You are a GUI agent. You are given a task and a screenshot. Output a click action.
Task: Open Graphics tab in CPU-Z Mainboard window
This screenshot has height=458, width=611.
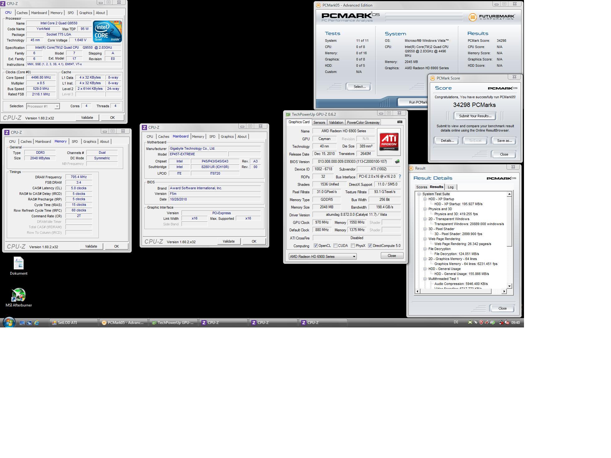click(227, 137)
